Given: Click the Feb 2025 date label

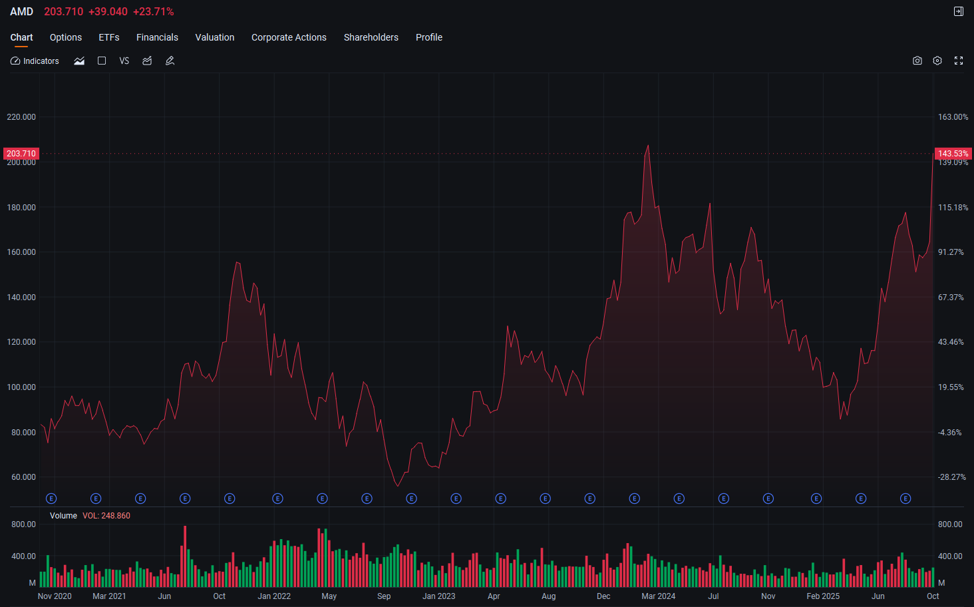Looking at the screenshot, I should pos(823,596).
